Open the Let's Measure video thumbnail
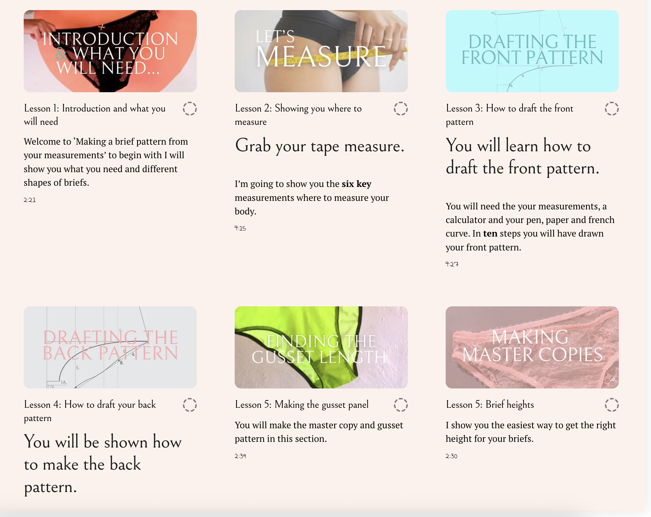Screen dimensions: 651x517 pyautogui.click(x=321, y=51)
